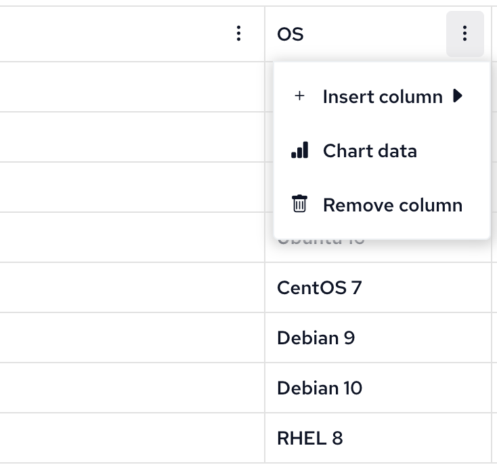Viewport: 497px width, 469px height.
Task: Expand Insert column submenu arrow
Action: tap(458, 96)
